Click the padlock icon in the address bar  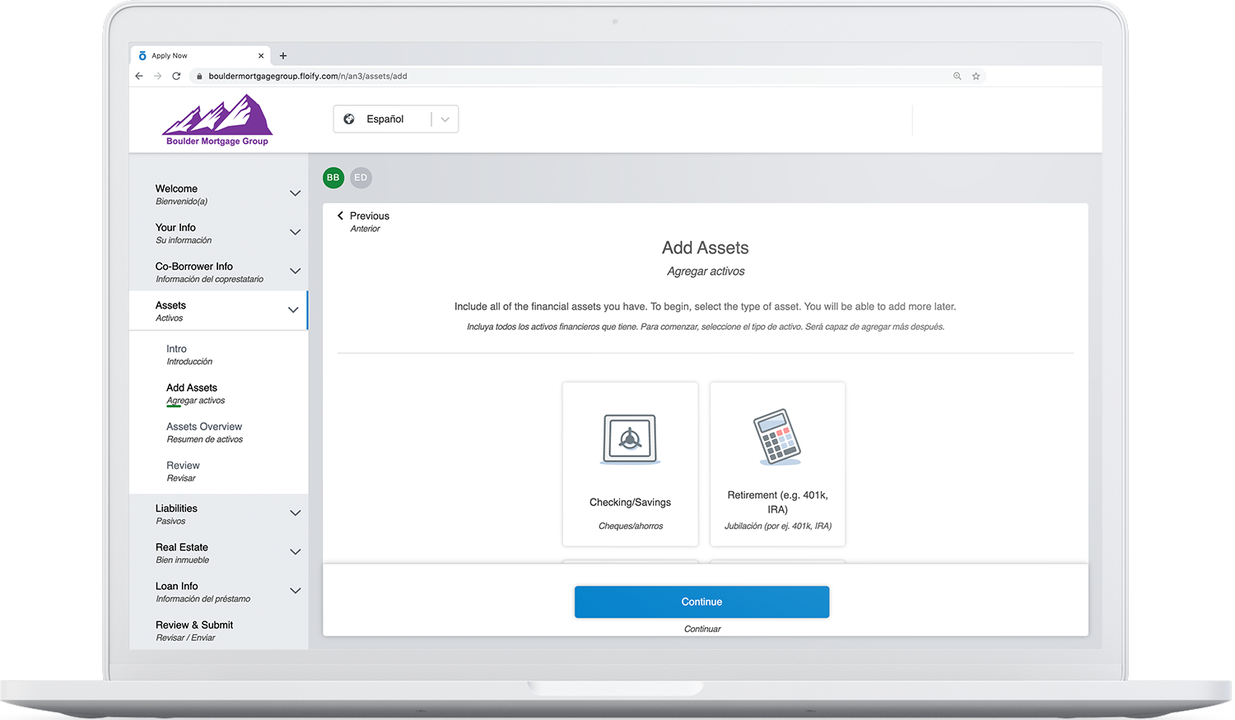point(198,76)
